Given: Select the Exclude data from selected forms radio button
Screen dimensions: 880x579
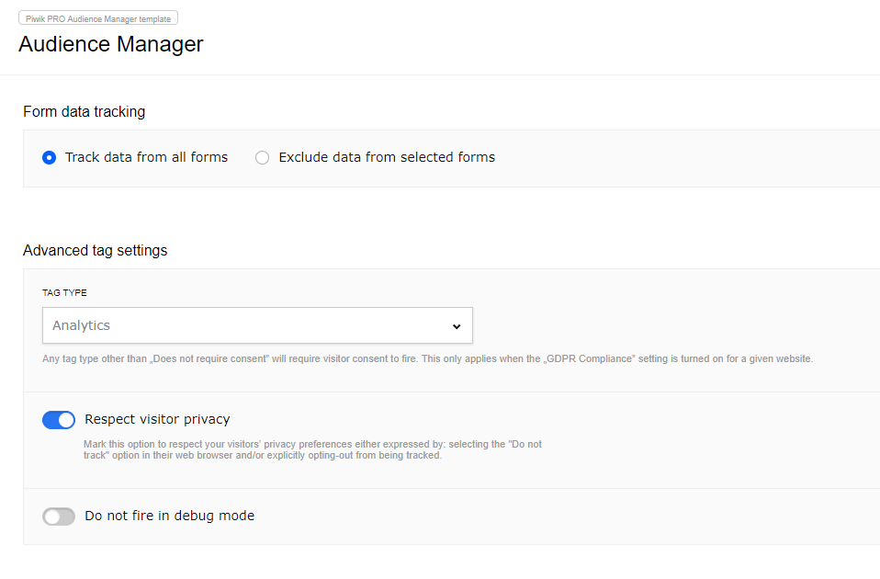Looking at the screenshot, I should [263, 157].
